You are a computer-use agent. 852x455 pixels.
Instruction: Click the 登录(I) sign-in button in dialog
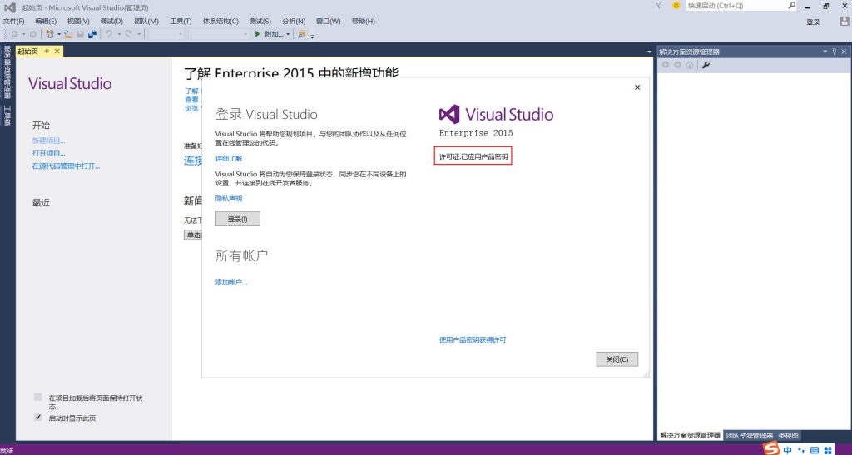click(238, 219)
